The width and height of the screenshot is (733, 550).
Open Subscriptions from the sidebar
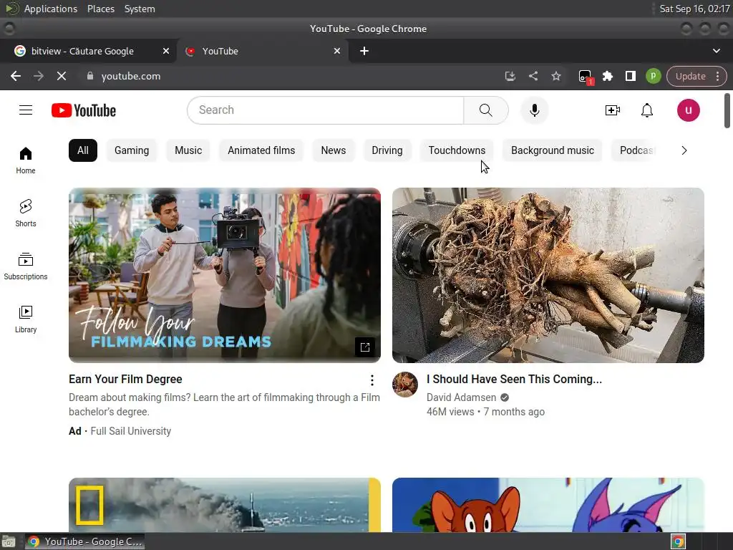26,266
